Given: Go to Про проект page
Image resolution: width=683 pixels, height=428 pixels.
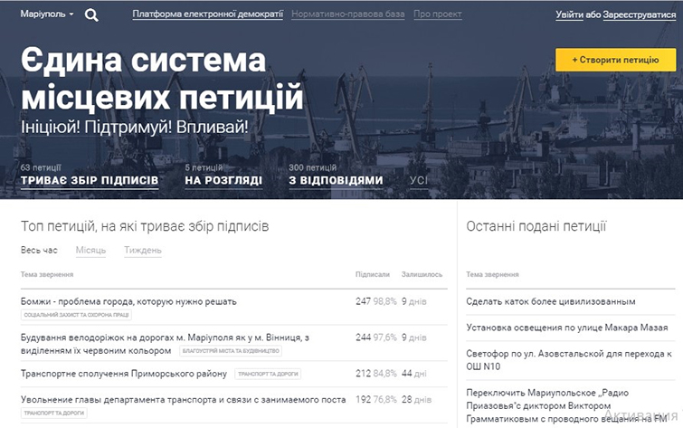Looking at the screenshot, I should (437, 14).
